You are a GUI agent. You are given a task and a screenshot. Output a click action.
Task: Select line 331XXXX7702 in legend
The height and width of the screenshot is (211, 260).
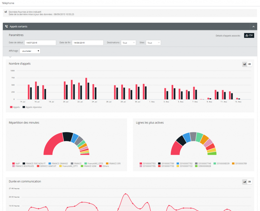tap(185, 163)
